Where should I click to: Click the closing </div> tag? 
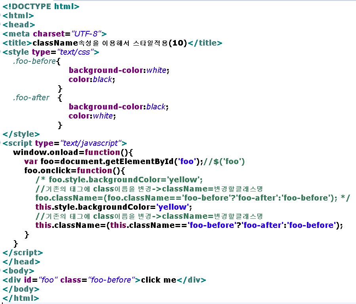[x=191, y=280]
